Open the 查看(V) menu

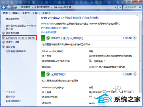26,13
